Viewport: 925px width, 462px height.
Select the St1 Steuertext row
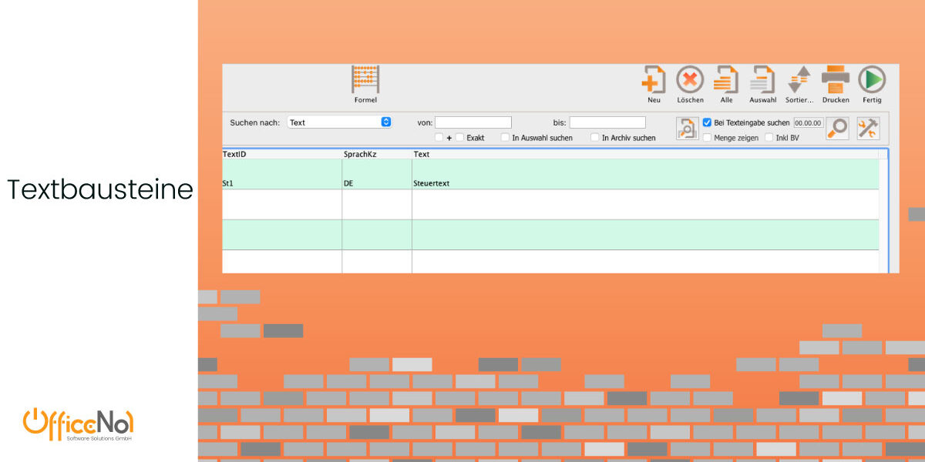click(x=550, y=175)
